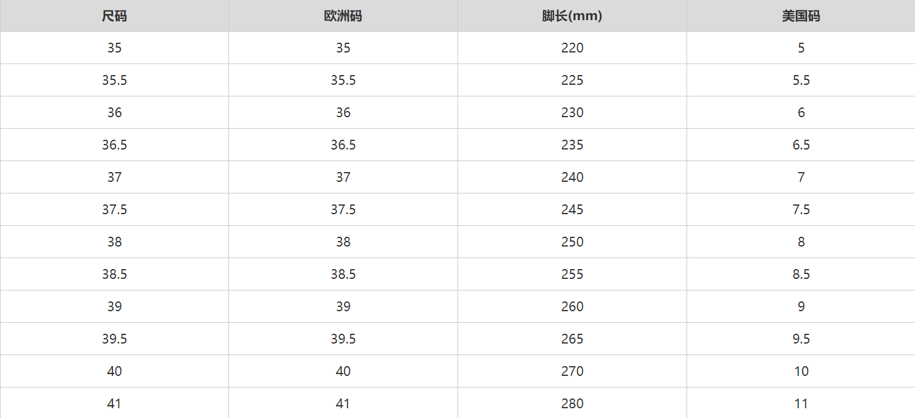Click the 280 foot length cell

point(572,403)
